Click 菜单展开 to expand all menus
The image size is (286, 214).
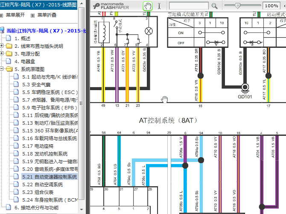15,15
